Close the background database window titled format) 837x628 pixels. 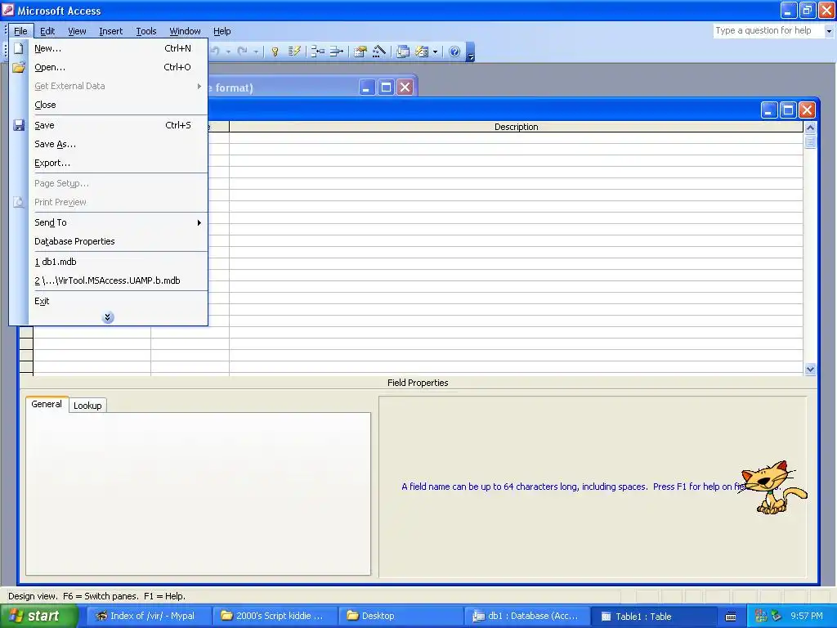coord(405,87)
